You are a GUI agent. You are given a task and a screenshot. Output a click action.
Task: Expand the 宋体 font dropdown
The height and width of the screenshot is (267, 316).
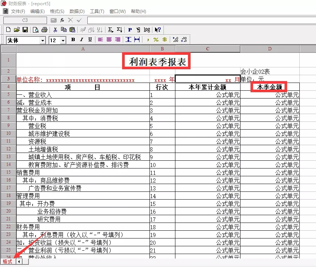43,40
